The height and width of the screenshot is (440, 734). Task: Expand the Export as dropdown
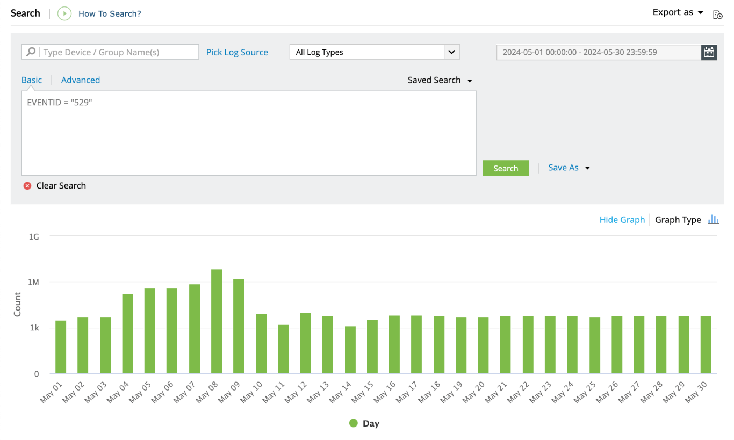tap(678, 12)
